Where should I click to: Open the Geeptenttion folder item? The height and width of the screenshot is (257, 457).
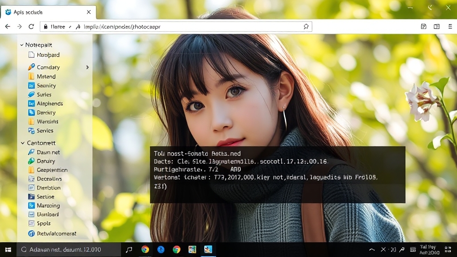tap(52, 170)
